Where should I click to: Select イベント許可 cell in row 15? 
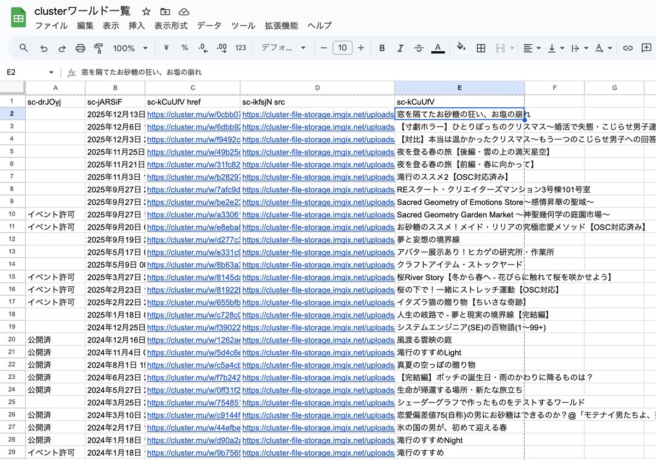click(x=55, y=277)
